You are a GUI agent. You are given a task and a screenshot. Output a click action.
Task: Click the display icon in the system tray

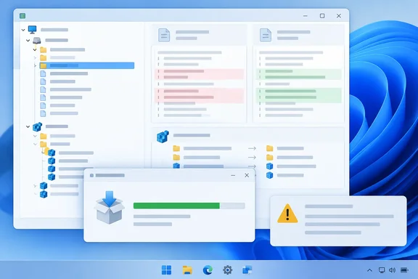point(382,270)
